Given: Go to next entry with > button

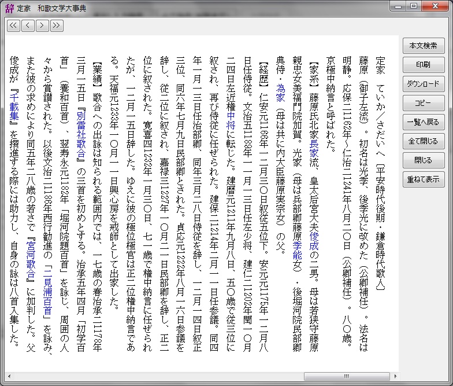Looking at the screenshot, I should click(42, 25).
